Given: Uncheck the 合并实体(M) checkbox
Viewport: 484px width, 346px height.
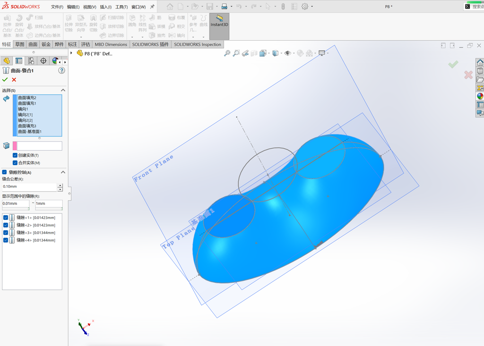Looking at the screenshot, I should [x=15, y=162].
